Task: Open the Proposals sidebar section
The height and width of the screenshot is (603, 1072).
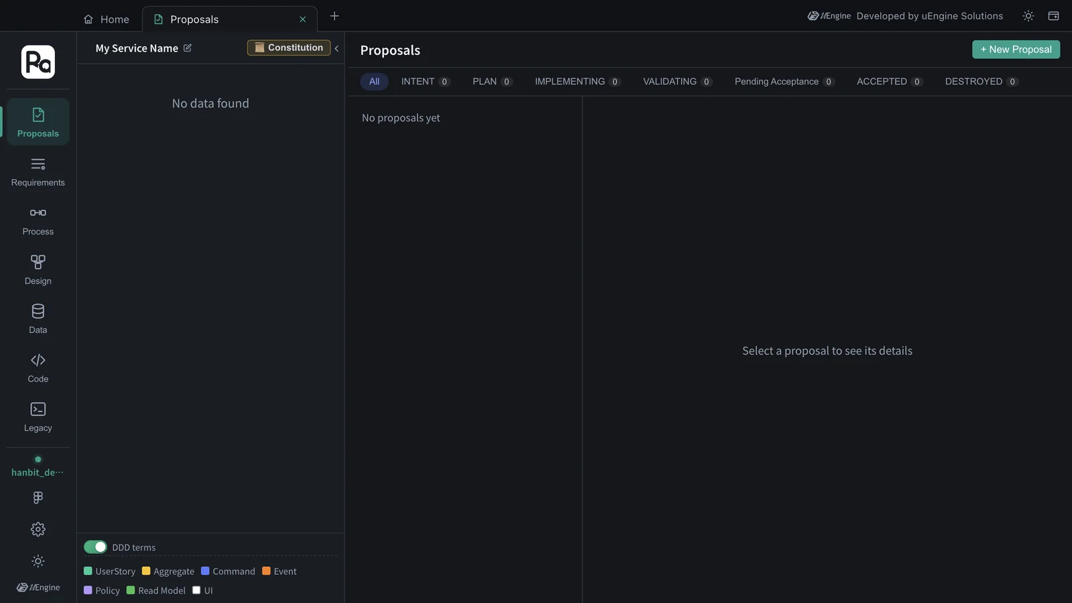Action: click(38, 122)
